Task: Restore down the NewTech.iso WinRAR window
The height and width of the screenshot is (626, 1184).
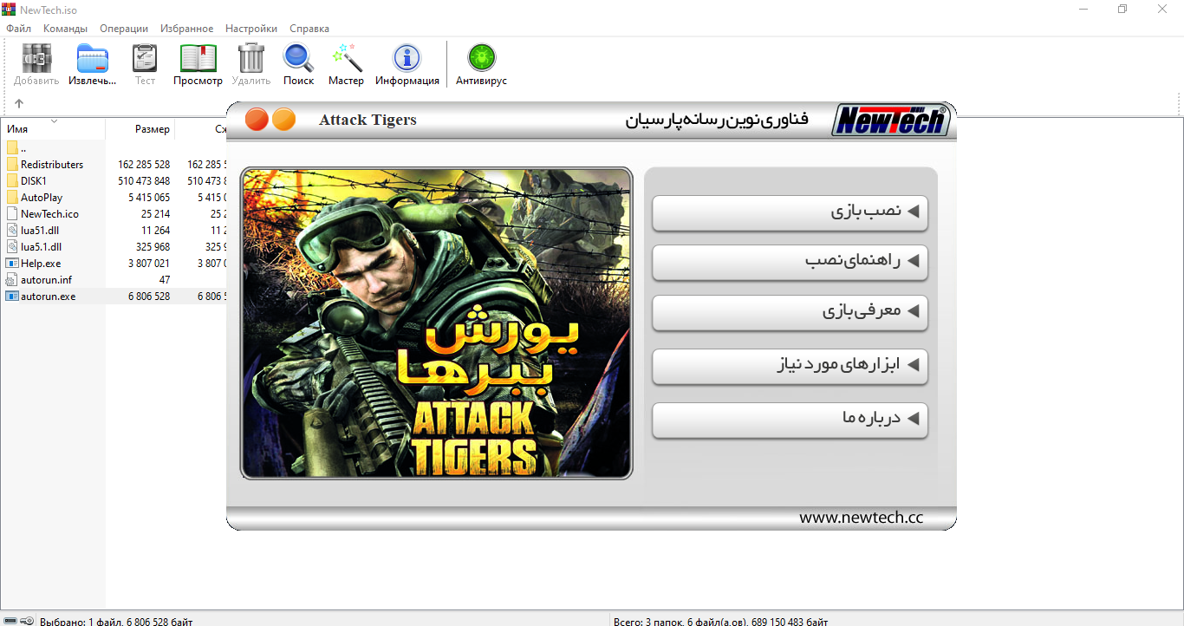Action: [x=1123, y=9]
